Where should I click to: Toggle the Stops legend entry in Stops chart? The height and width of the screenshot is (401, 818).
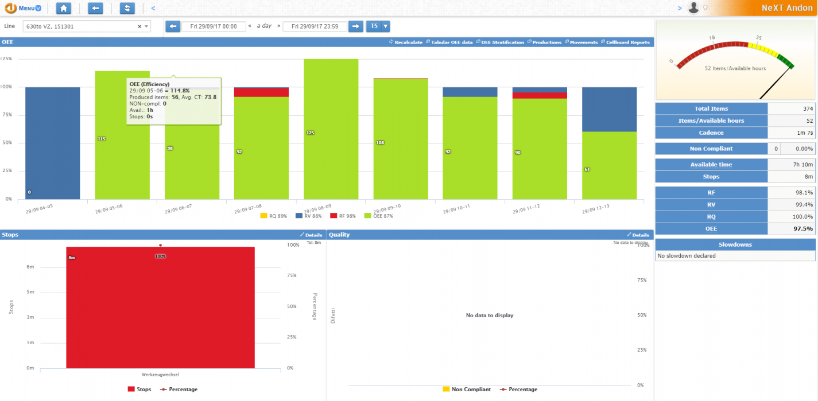click(139, 390)
